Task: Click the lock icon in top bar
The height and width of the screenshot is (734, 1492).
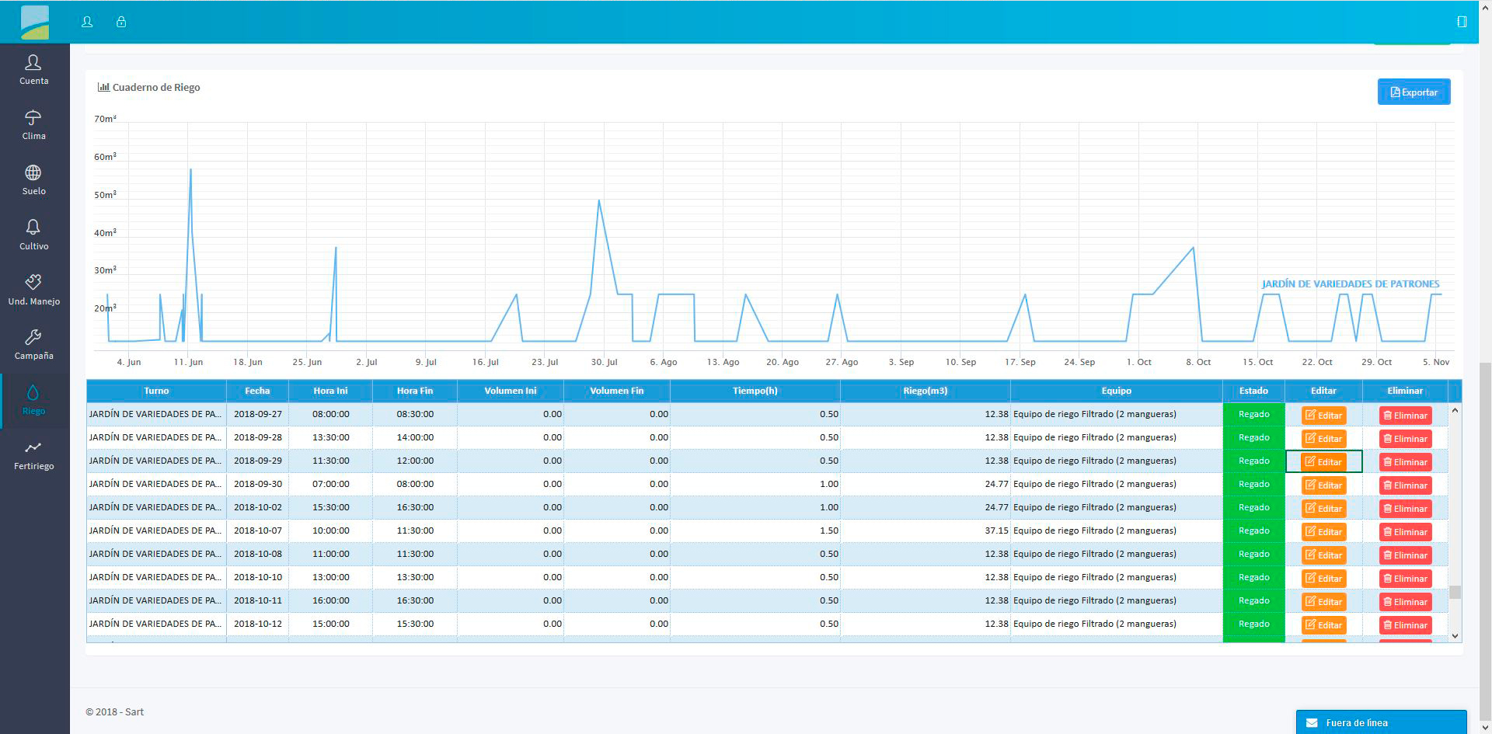Action: pos(121,22)
